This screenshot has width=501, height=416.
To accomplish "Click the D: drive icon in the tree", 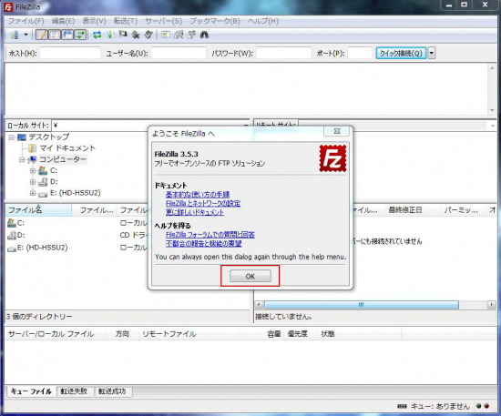I will 43,182.
